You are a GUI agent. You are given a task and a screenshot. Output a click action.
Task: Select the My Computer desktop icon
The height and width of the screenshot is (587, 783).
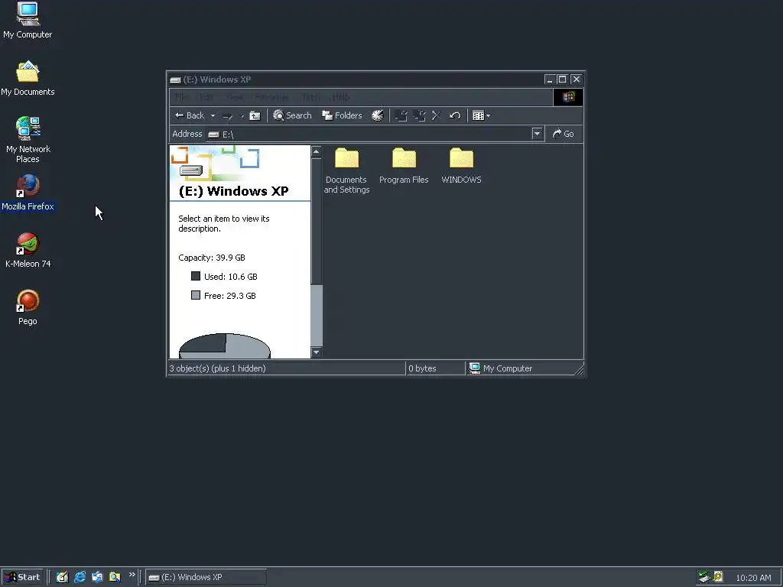point(28,21)
